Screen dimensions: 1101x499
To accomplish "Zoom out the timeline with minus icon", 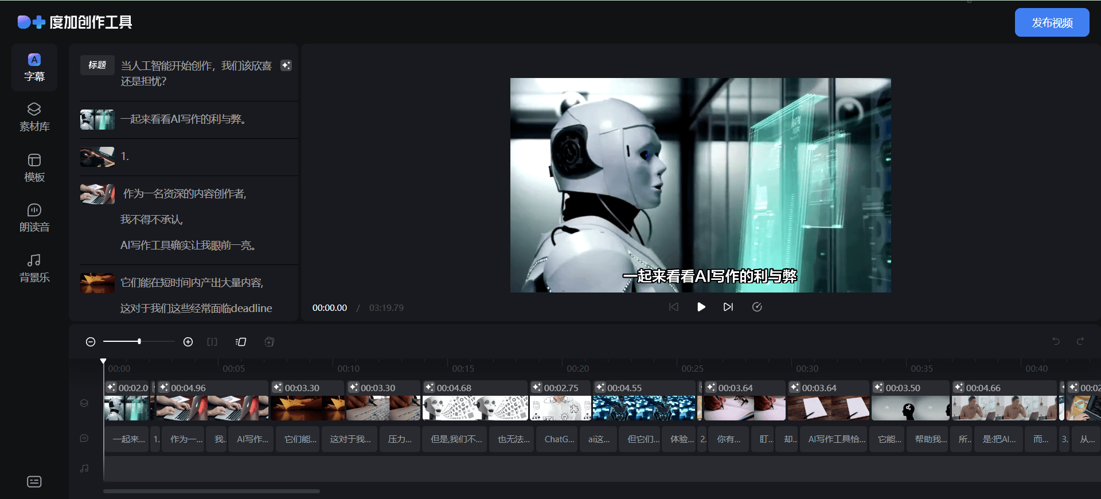I will pos(91,342).
